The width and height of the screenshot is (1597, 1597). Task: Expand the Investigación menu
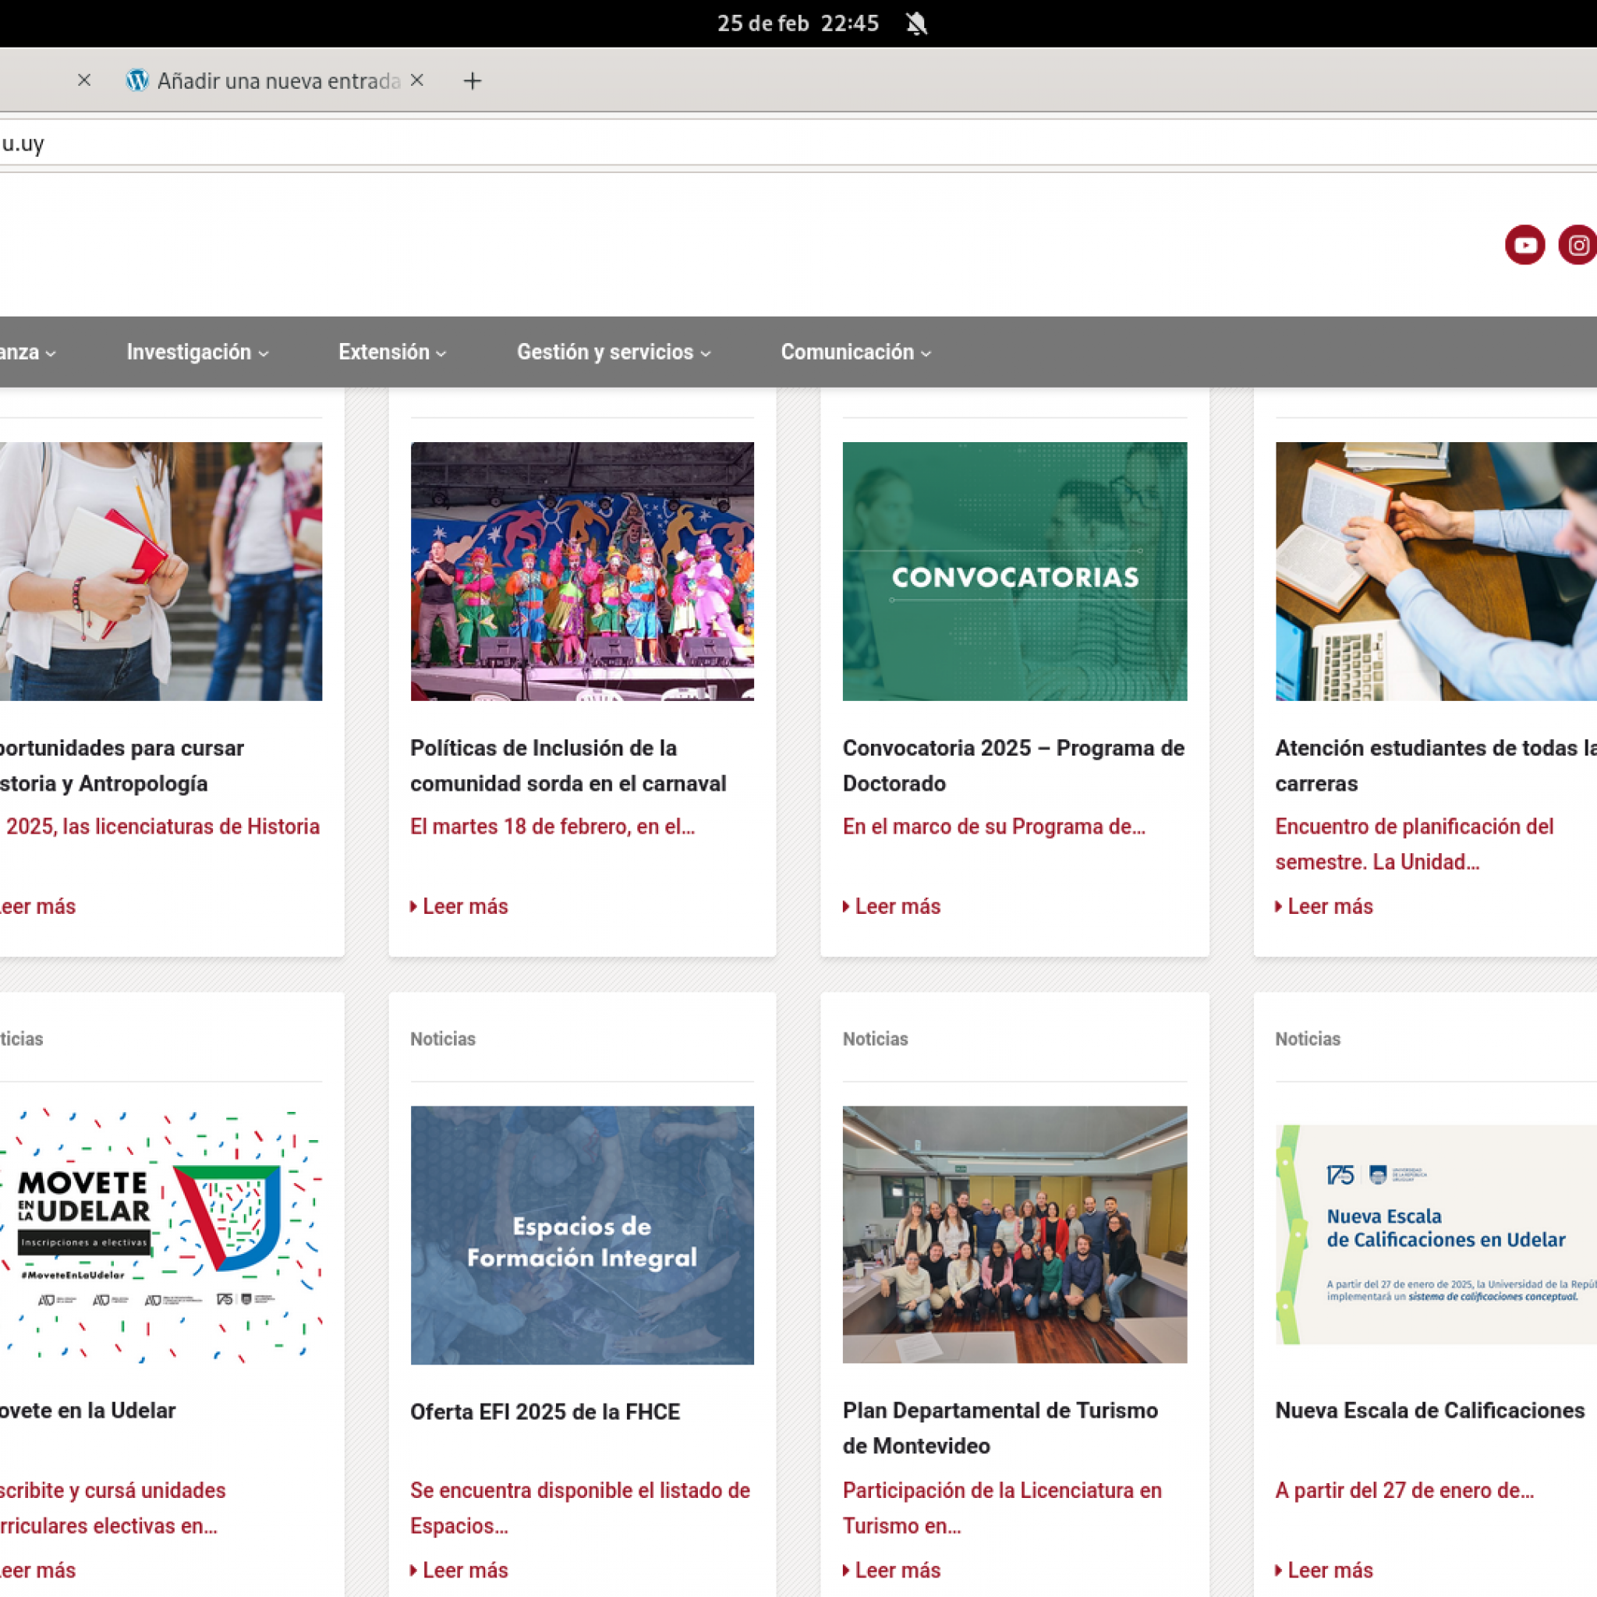coord(197,352)
